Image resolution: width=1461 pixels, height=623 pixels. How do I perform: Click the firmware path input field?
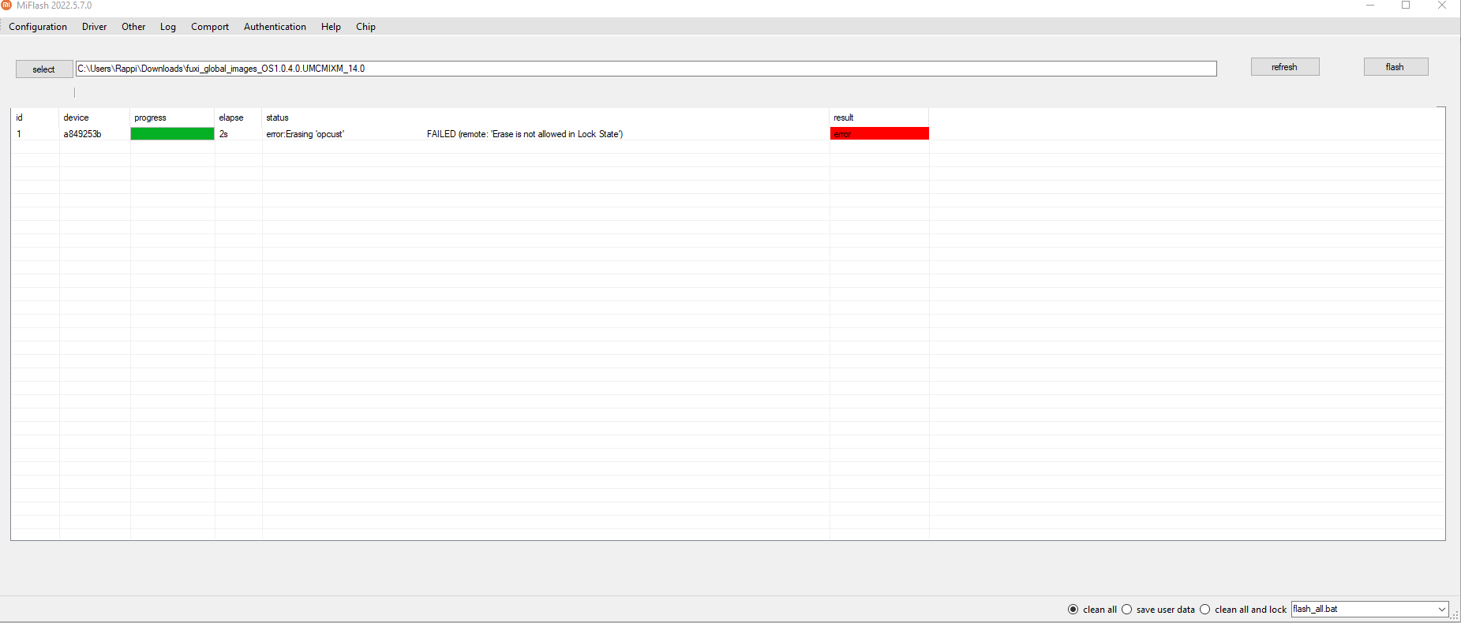pos(645,69)
